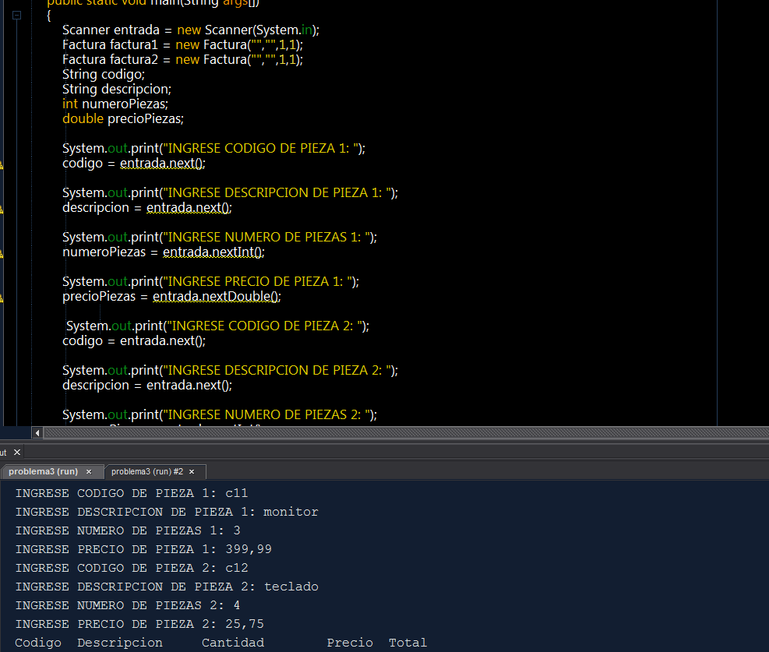Switch to problema3 (run) #2 tab
Screen dimensions: 769x652
147,471
